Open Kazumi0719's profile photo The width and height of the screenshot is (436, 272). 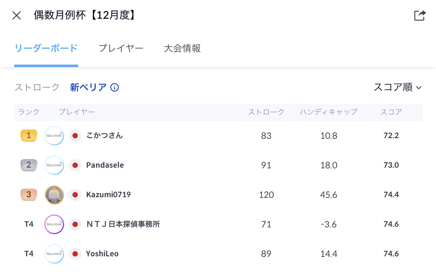click(x=54, y=195)
